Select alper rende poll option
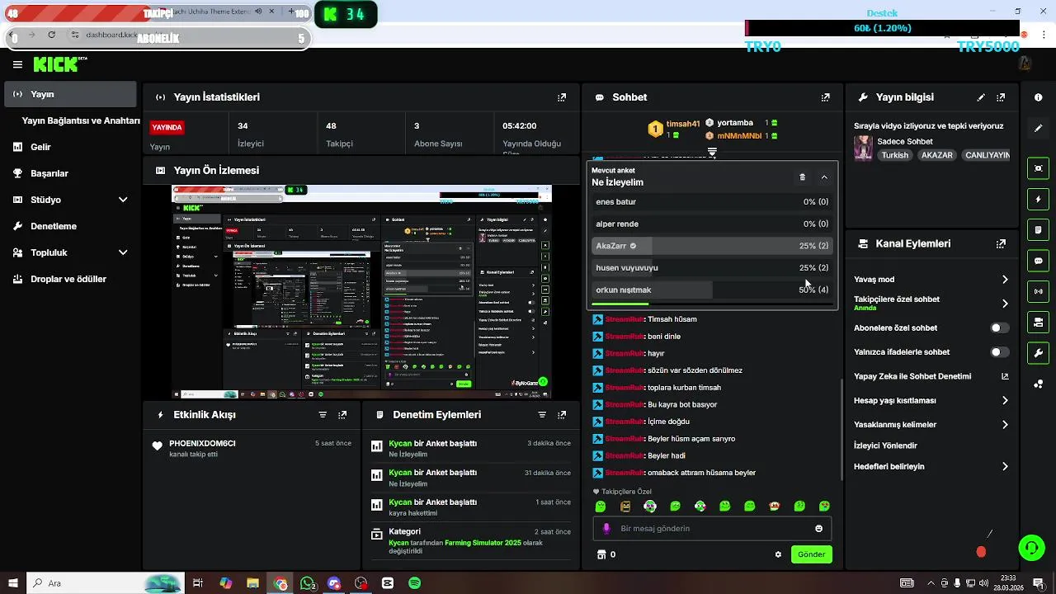 (x=712, y=224)
